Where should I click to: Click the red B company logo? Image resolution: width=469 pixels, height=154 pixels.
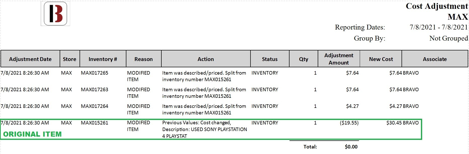pyautogui.click(x=56, y=14)
